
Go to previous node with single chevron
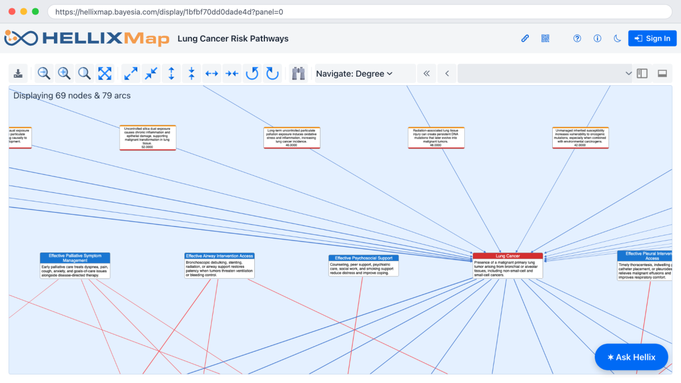click(447, 73)
